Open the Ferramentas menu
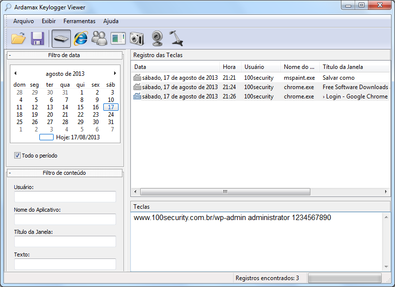The image size is (395, 287). tap(79, 21)
